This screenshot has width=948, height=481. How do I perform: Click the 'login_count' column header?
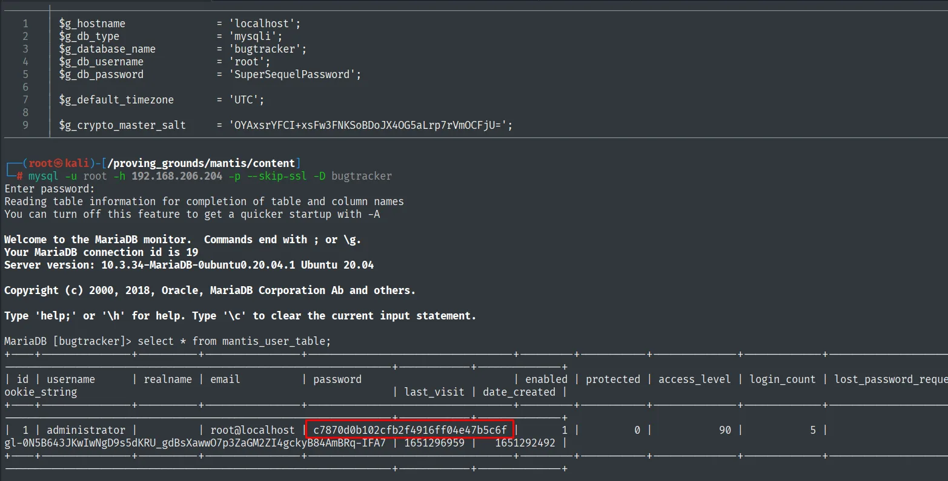783,379
